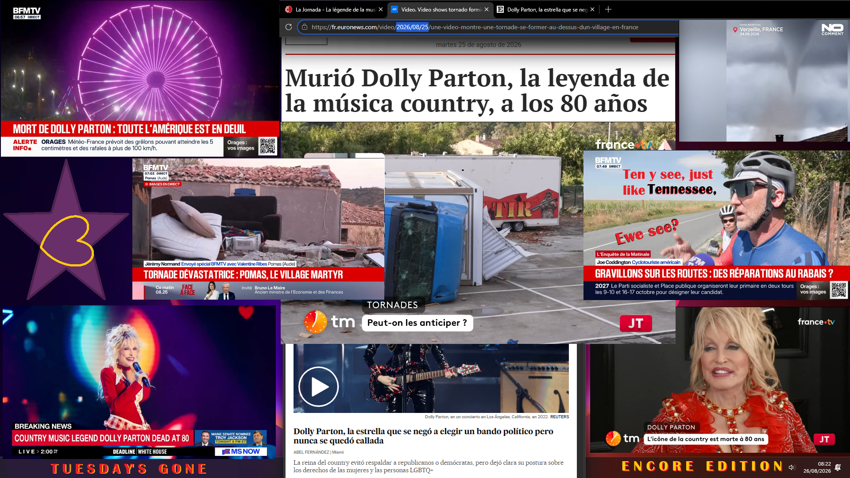The height and width of the screenshot is (478, 850).
Task: Click the 'Joe Coddington' name caption
Action: [638, 262]
